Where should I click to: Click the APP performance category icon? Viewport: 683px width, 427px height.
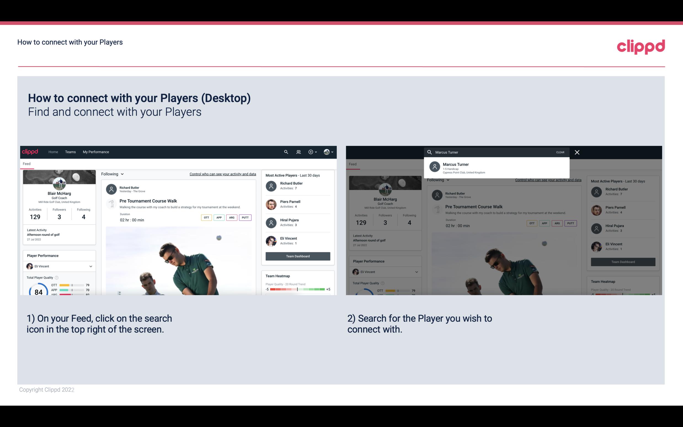pyautogui.click(x=218, y=217)
